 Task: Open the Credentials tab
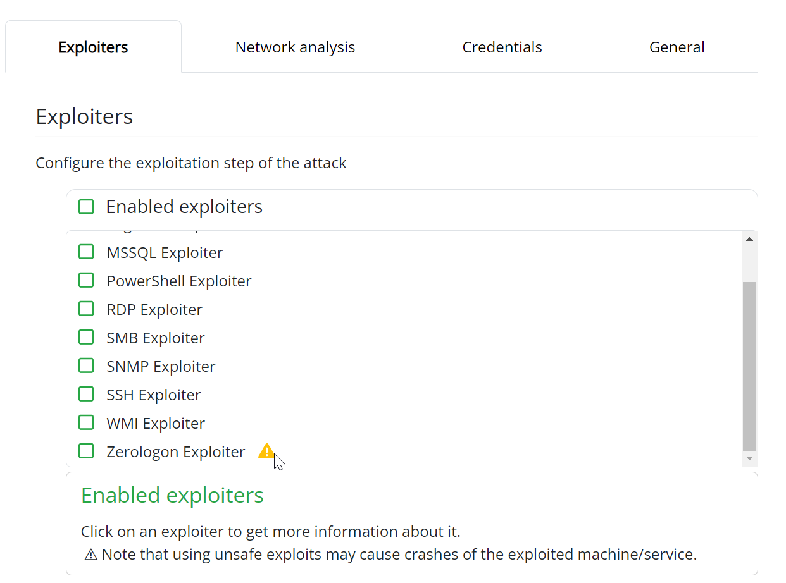click(502, 47)
